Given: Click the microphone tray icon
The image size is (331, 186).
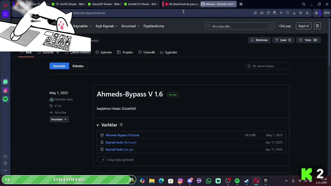Looking at the screenshot, I should [293, 181].
